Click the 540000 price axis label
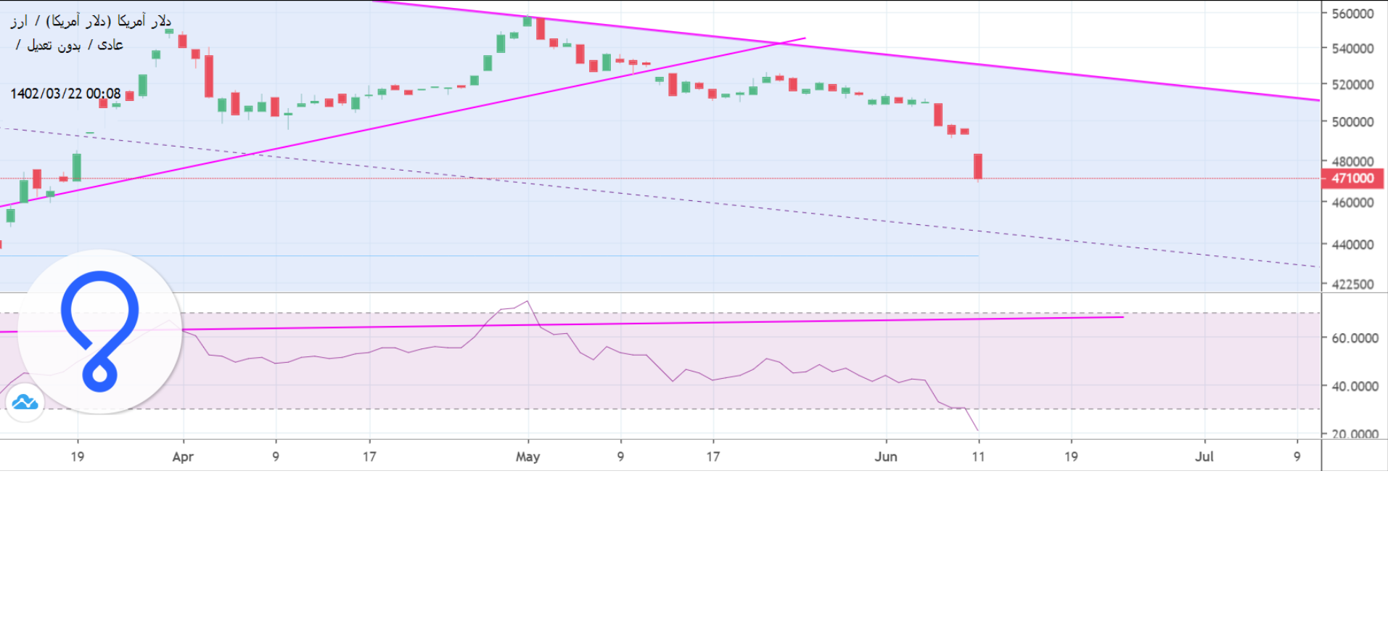The width and height of the screenshot is (1388, 627). (x=1352, y=49)
